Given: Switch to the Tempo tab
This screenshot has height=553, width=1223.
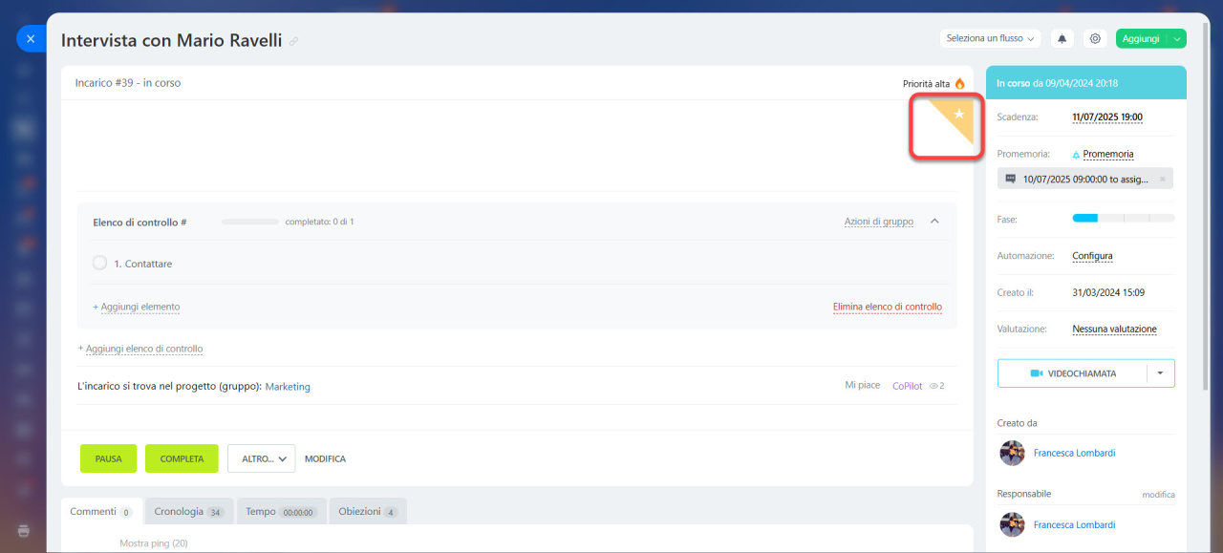Looking at the screenshot, I should [x=281, y=512].
